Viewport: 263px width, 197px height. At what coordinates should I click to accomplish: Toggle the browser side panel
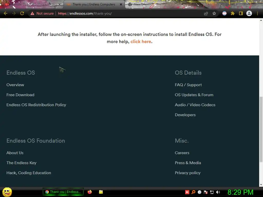tap(241, 13)
